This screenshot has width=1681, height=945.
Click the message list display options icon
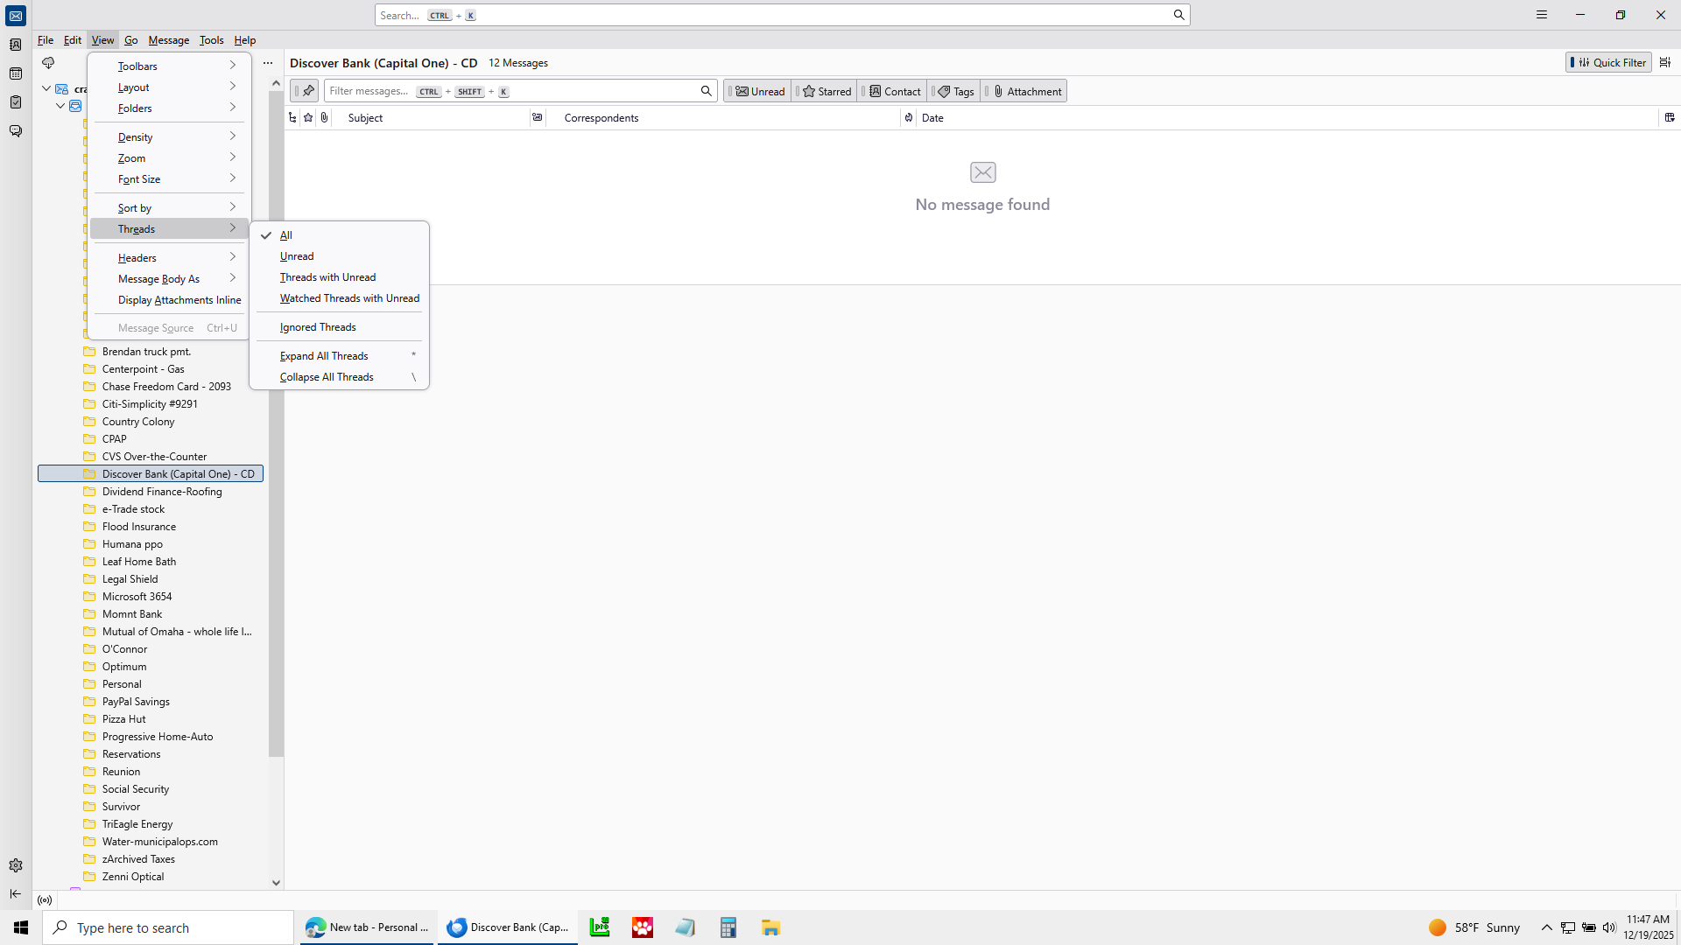pyautogui.click(x=1665, y=62)
